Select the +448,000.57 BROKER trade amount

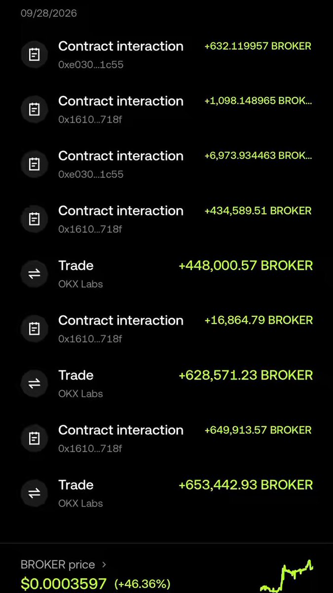tap(246, 266)
